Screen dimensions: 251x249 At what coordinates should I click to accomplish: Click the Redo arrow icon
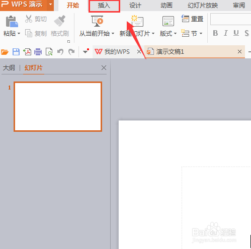(x=71, y=52)
